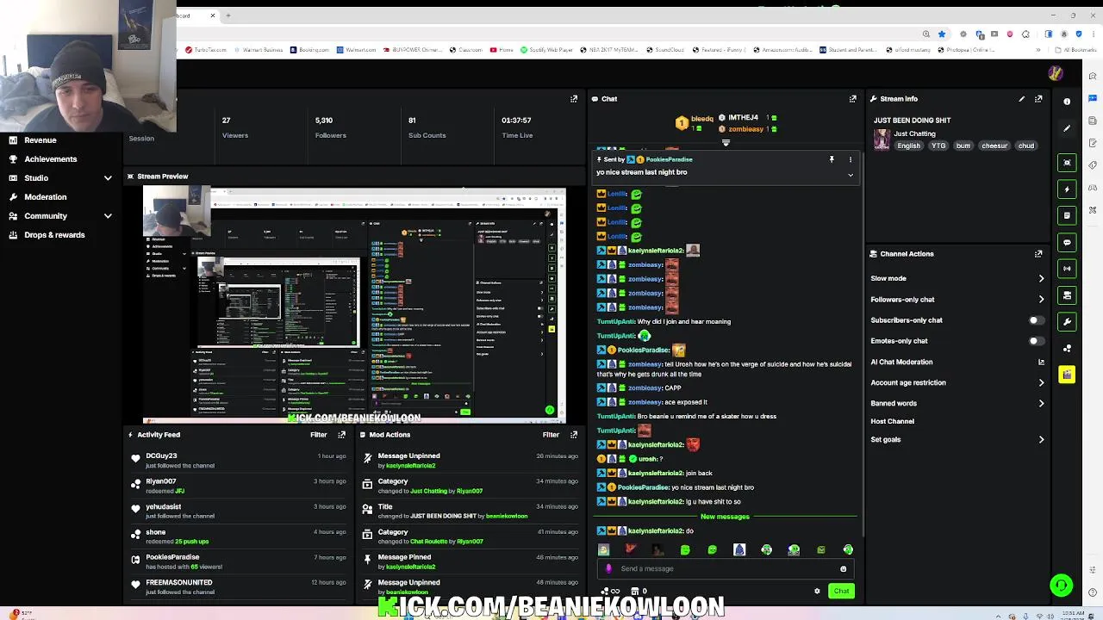The width and height of the screenshot is (1103, 620).
Task: Click the Send a message field
Action: tap(724, 568)
